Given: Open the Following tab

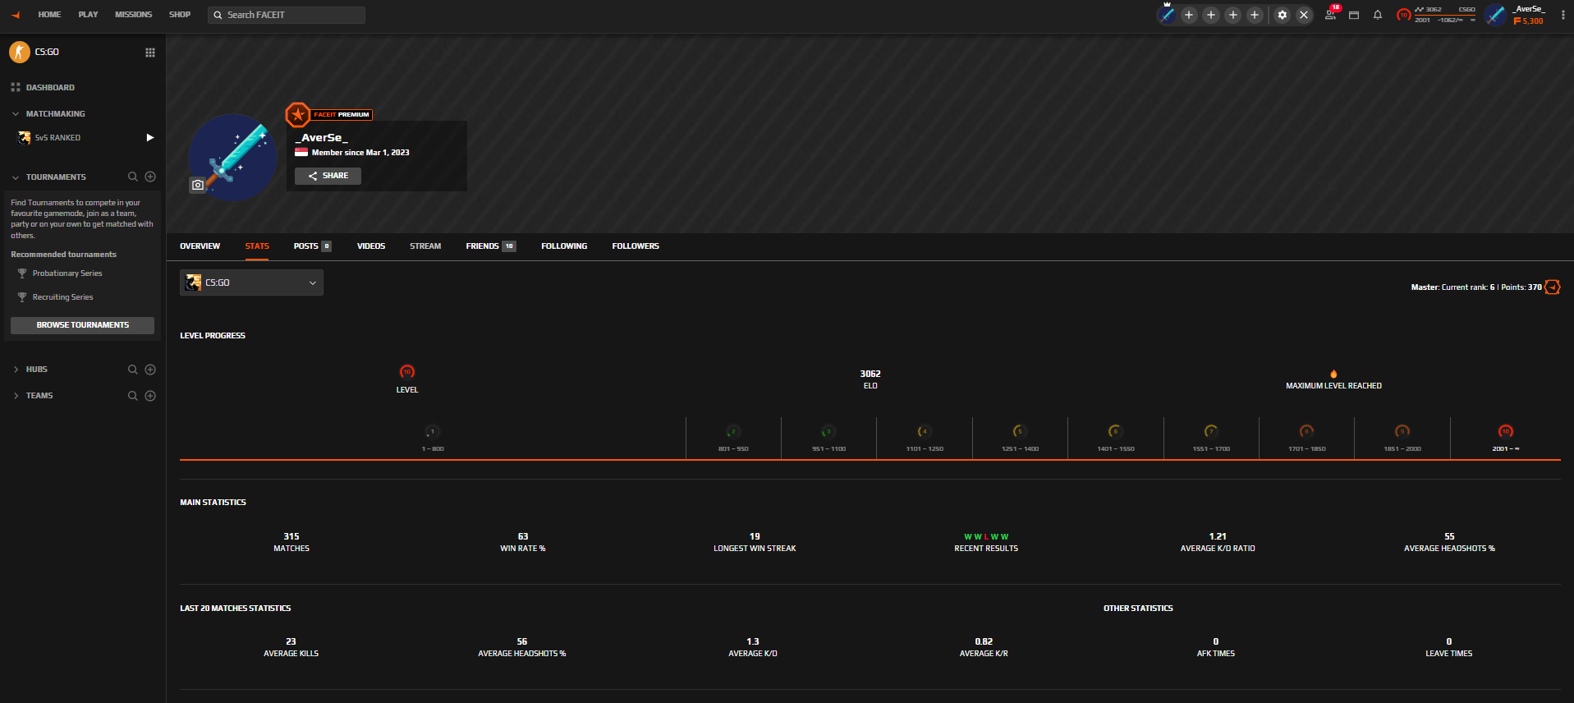Looking at the screenshot, I should pyautogui.click(x=564, y=246).
